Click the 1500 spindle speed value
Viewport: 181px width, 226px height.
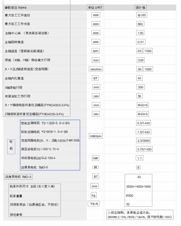click(x=148, y=51)
